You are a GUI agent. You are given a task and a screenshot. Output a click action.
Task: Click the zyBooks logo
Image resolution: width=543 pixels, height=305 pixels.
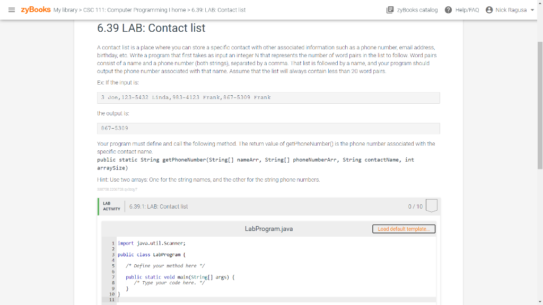(36, 10)
